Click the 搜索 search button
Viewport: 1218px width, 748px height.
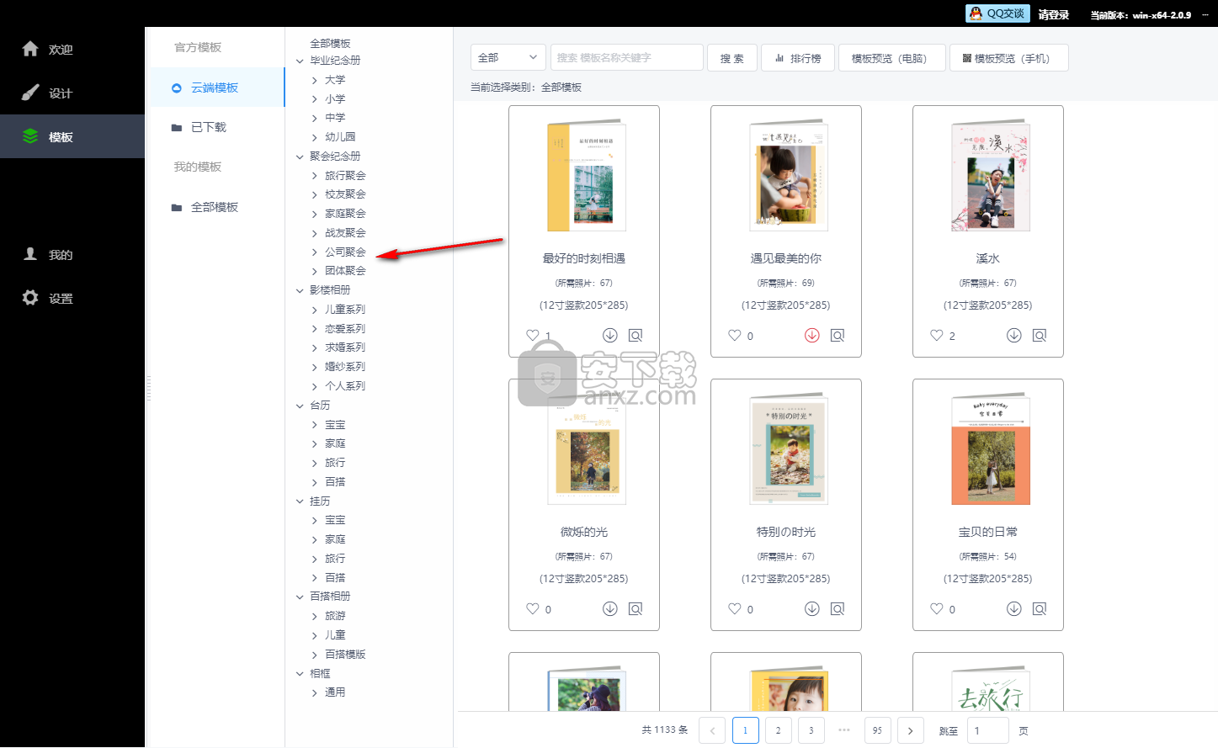(731, 58)
